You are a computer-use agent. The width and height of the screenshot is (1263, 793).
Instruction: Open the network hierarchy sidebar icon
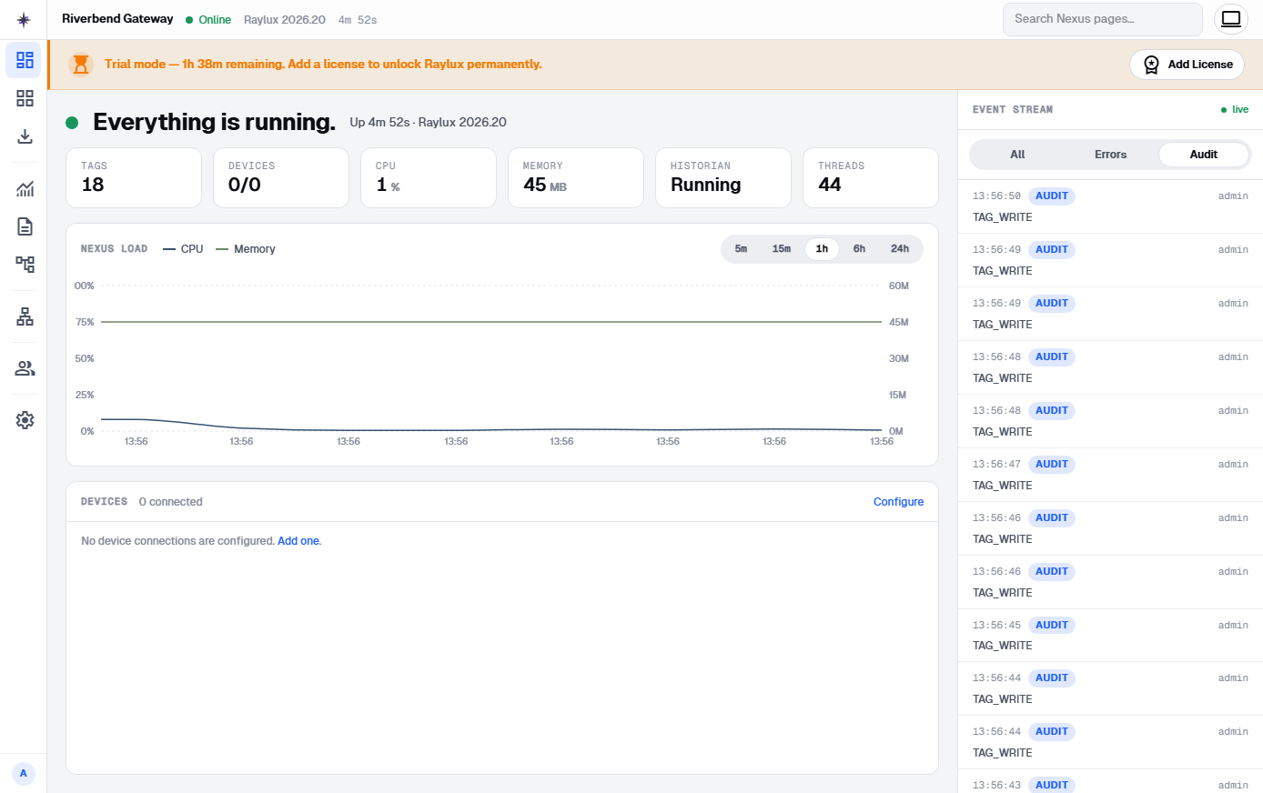(25, 316)
